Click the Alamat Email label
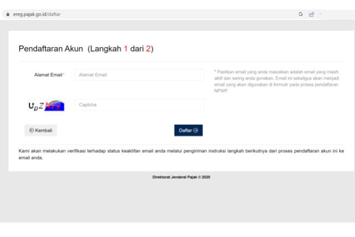Screen dimensions: 355x237 pos(49,75)
